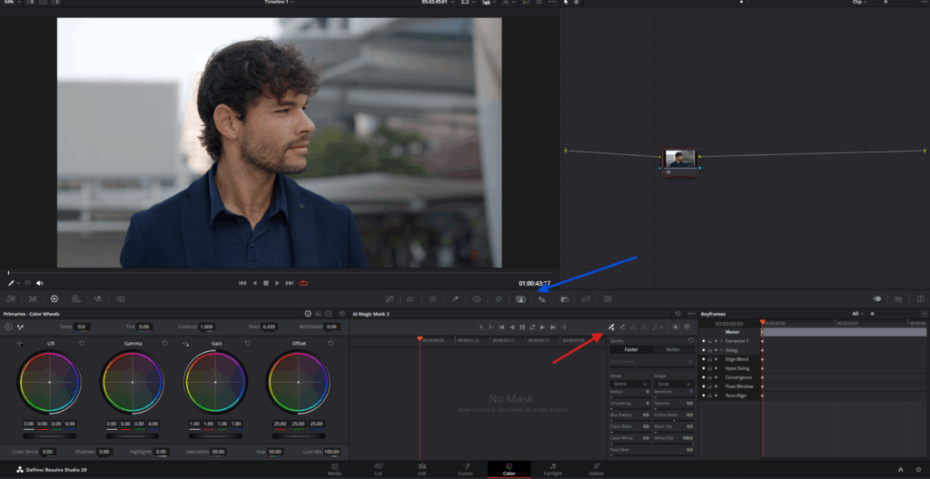Click the Lift master wheel slider
930x479 pixels.
pos(50,436)
